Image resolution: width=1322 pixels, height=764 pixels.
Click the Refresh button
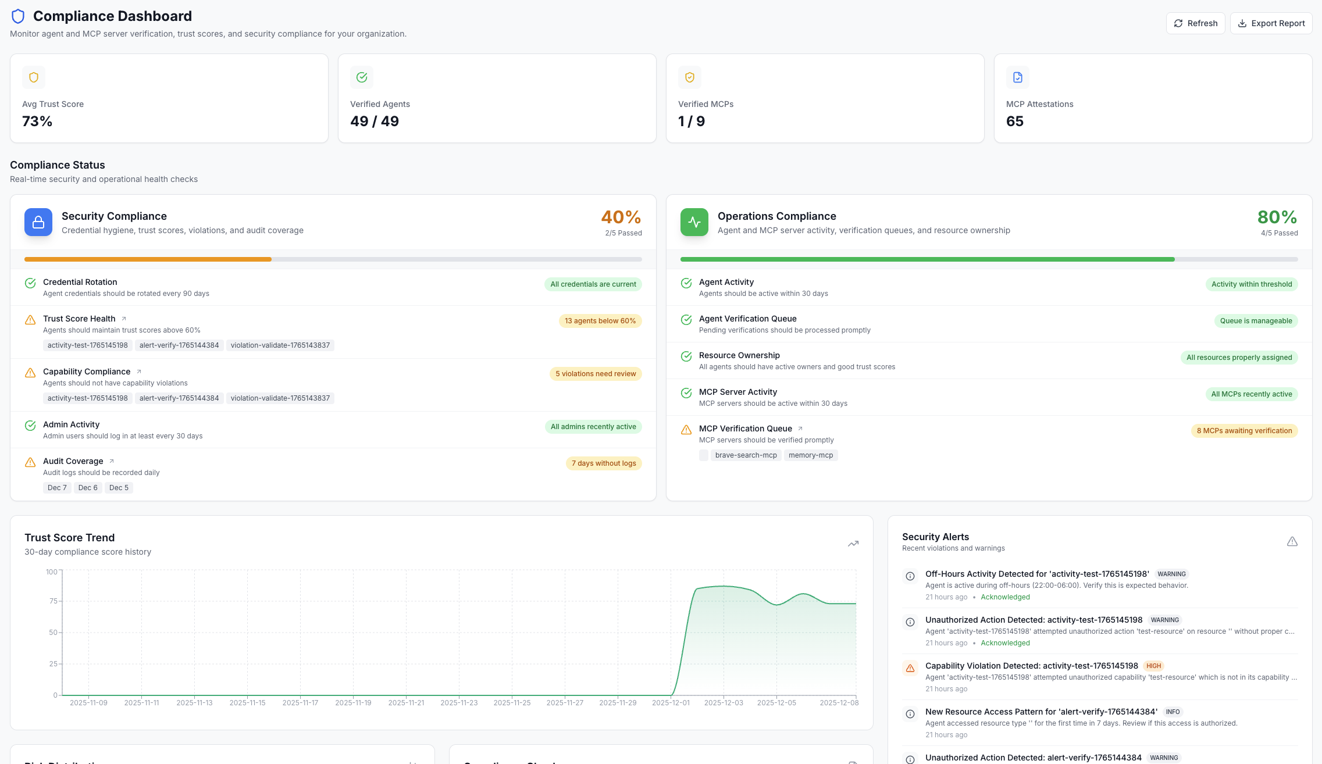pos(1195,23)
